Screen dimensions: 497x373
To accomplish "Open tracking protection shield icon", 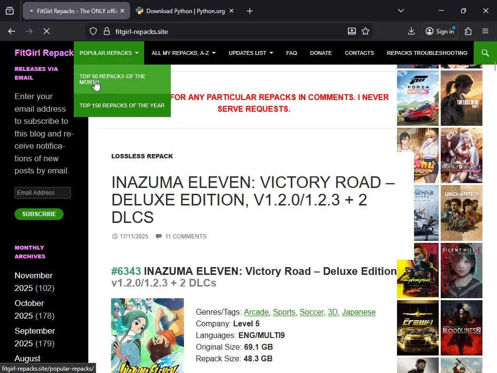I will 93,32.
